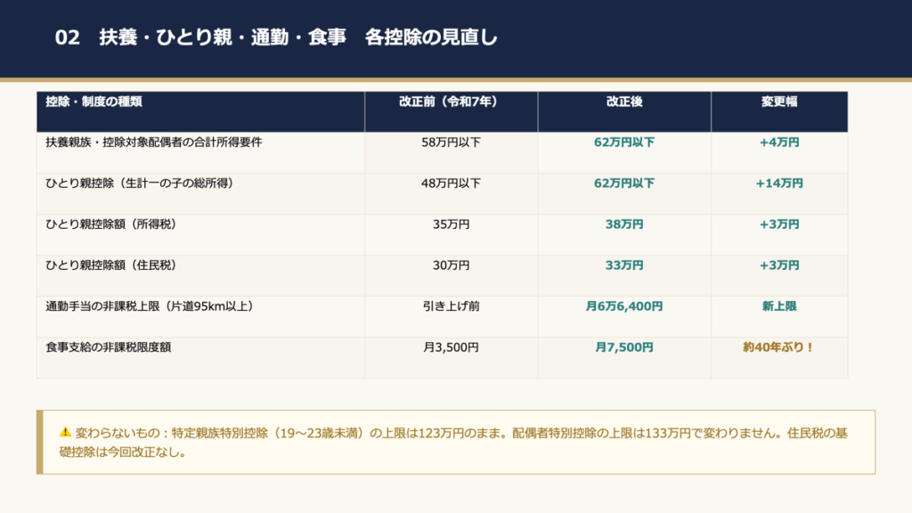Click the 33万円 revised amount
Screen dimensions: 912x513
point(623,265)
